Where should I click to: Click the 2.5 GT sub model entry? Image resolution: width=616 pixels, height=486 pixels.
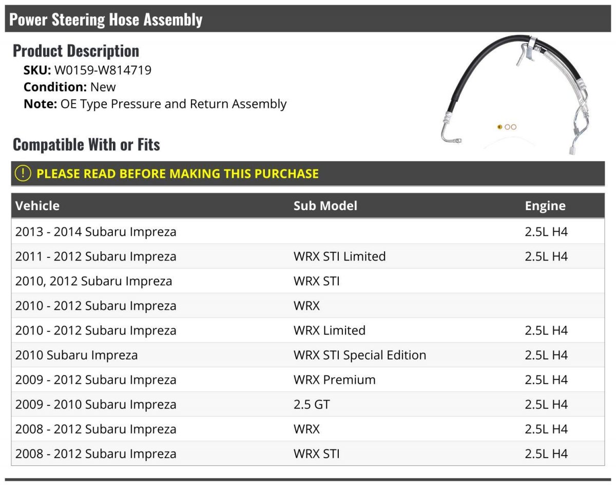coord(312,404)
